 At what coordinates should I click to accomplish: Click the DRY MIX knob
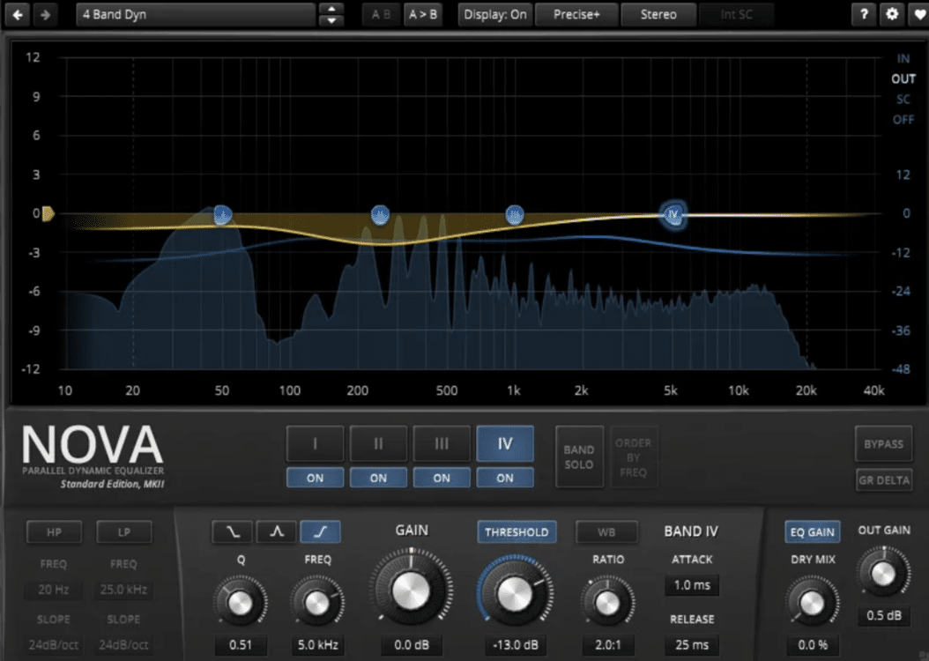[813, 603]
